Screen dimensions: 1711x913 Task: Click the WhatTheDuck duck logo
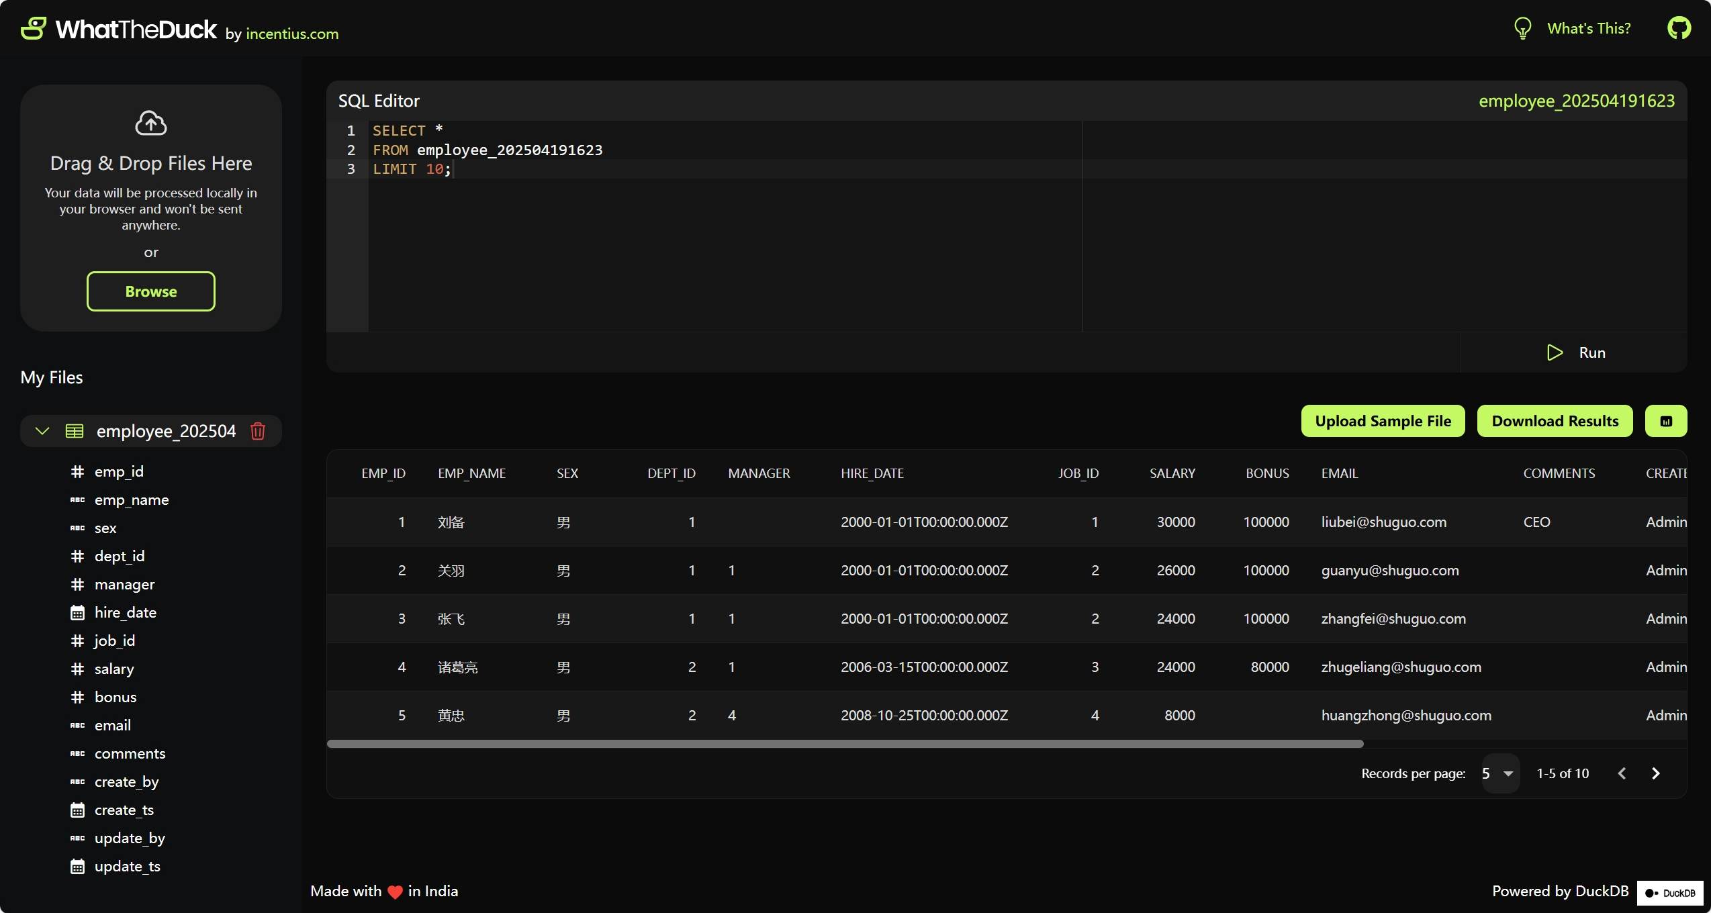click(34, 28)
